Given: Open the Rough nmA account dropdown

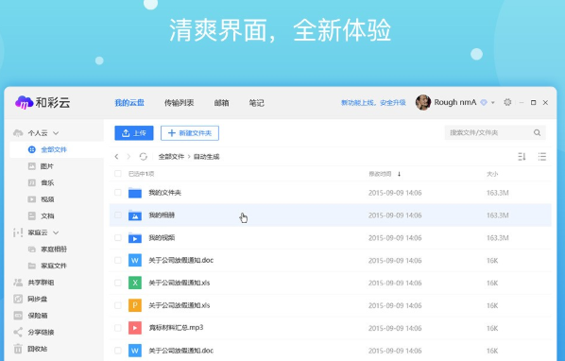Looking at the screenshot, I should pos(493,103).
